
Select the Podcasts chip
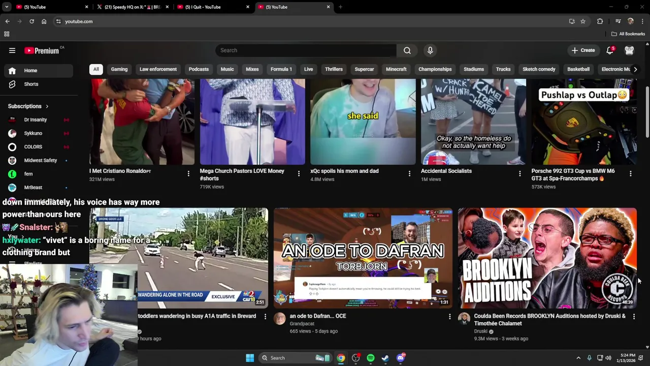click(199, 69)
